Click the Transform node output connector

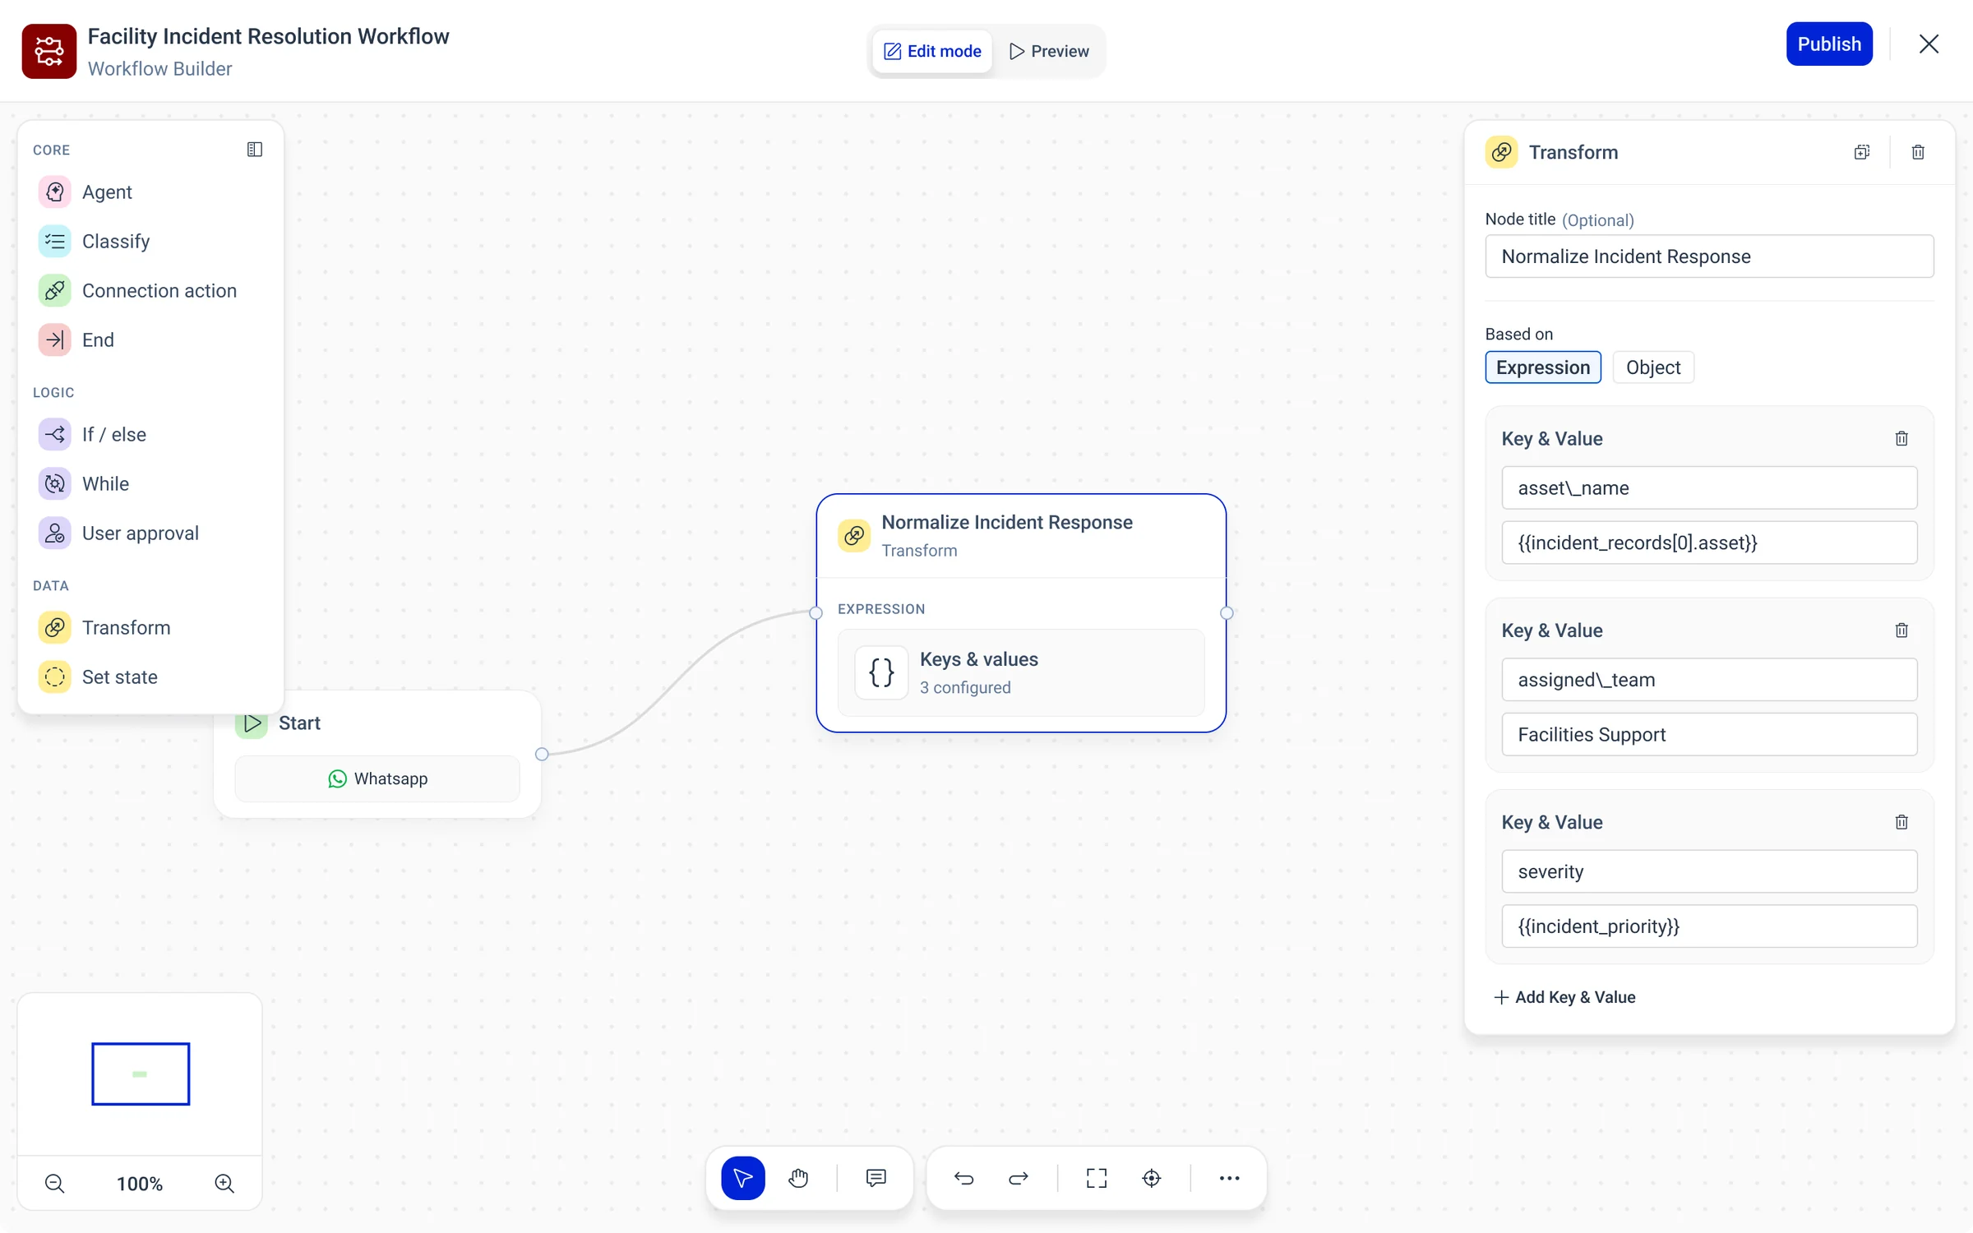[1227, 612]
